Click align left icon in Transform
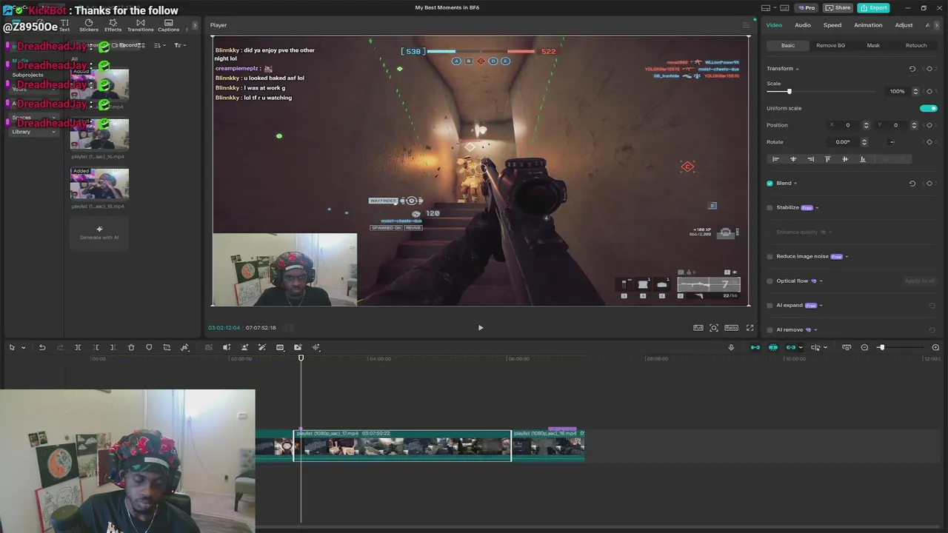This screenshot has height=533, width=948. point(775,159)
